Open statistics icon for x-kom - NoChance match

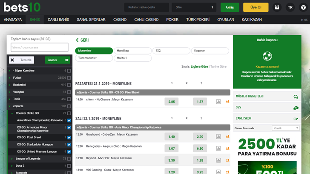(x=218, y=102)
